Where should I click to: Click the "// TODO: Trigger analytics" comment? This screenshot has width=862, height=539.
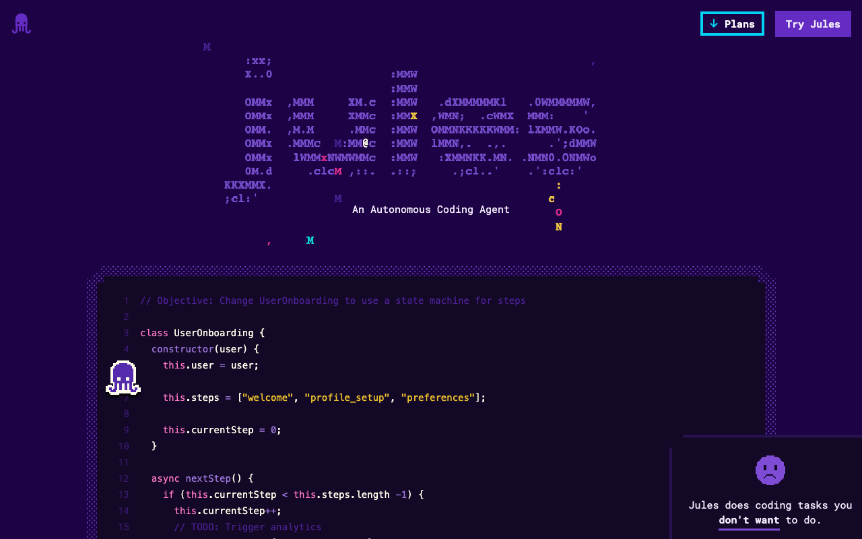(248, 527)
